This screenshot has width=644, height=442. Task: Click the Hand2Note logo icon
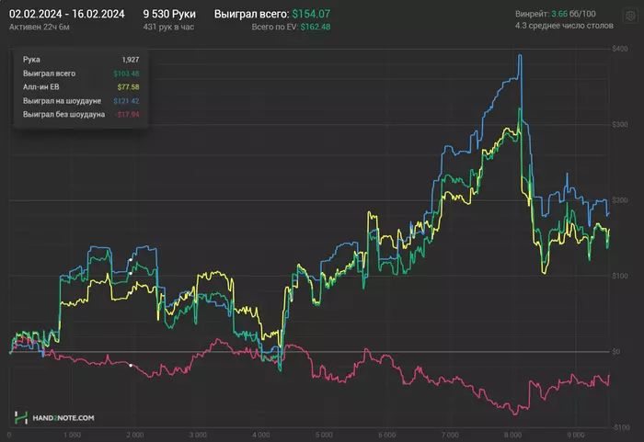click(x=19, y=418)
